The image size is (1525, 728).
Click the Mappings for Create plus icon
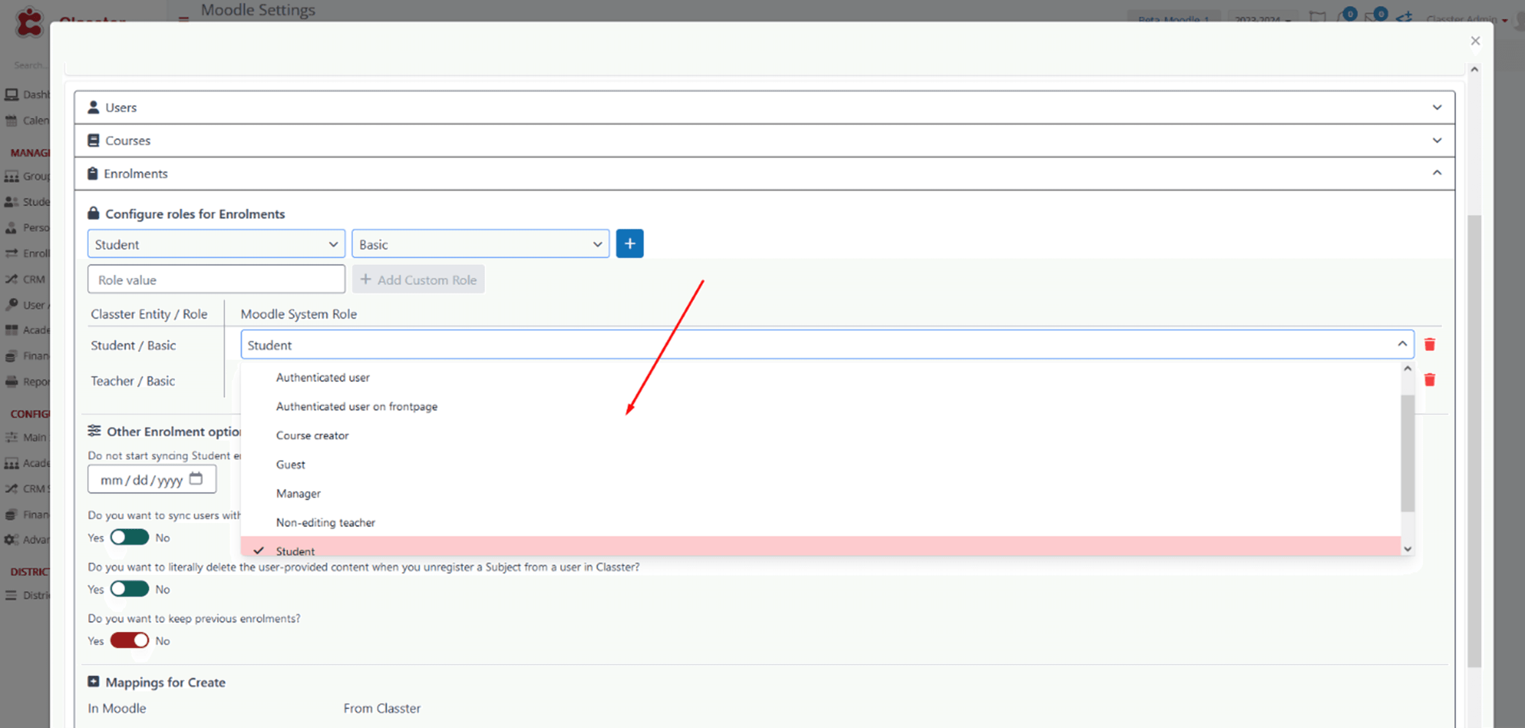click(x=93, y=682)
